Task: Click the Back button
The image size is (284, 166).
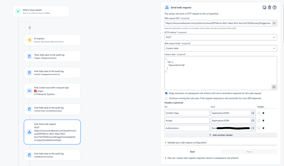Action: coord(192,152)
